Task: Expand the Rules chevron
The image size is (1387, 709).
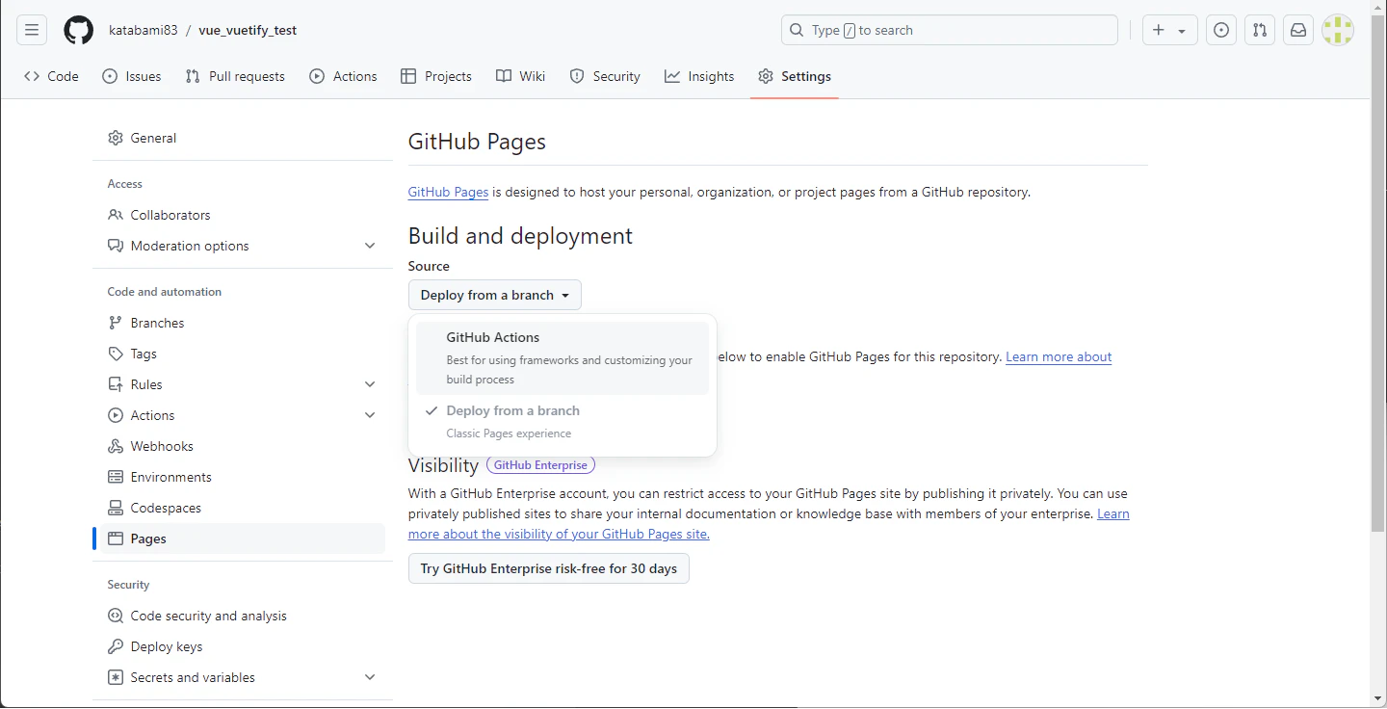Action: click(x=370, y=384)
